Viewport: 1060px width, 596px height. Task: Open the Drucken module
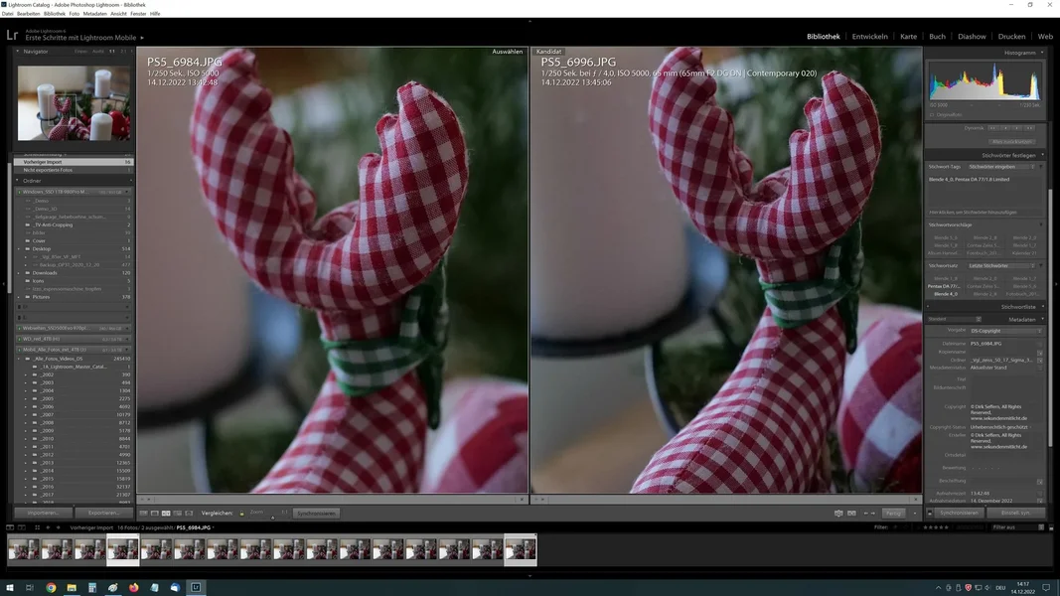(1011, 37)
